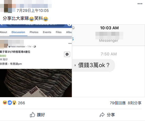Click the Messenger icon in the listing
This screenshot has height=121, width=145.
click(67, 54)
